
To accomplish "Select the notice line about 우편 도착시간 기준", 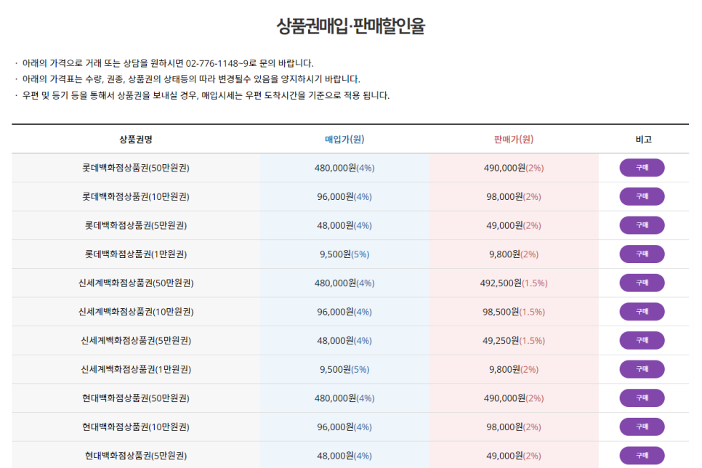I will pyautogui.click(x=206, y=95).
